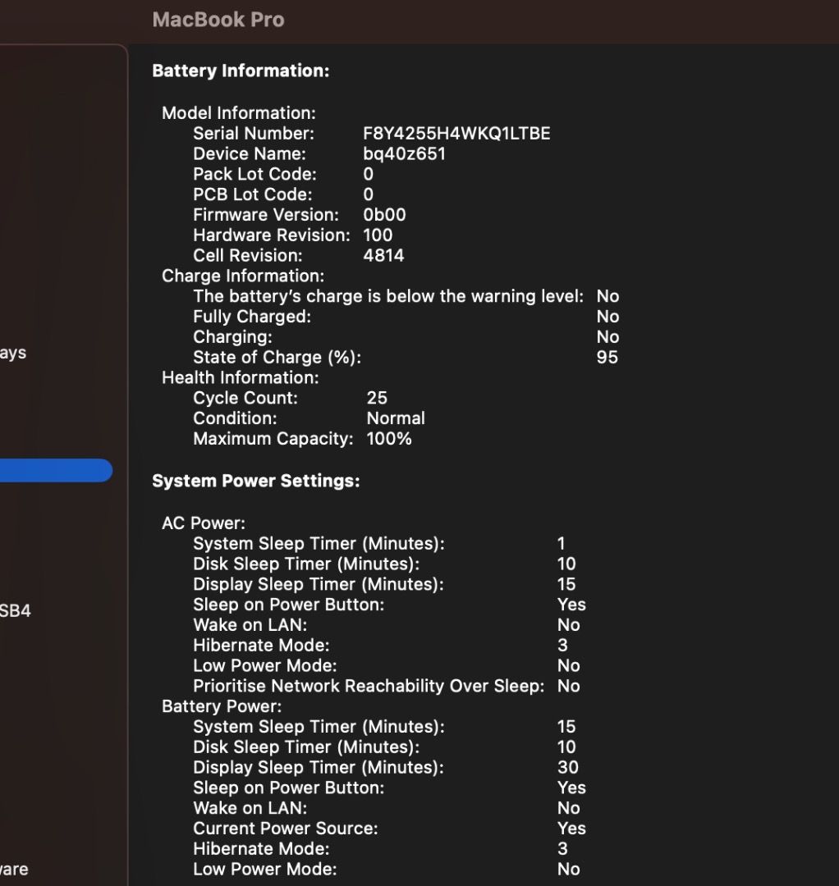Select the sidebar item ending in "SB4"
The width and height of the screenshot is (839, 886).
pos(16,610)
